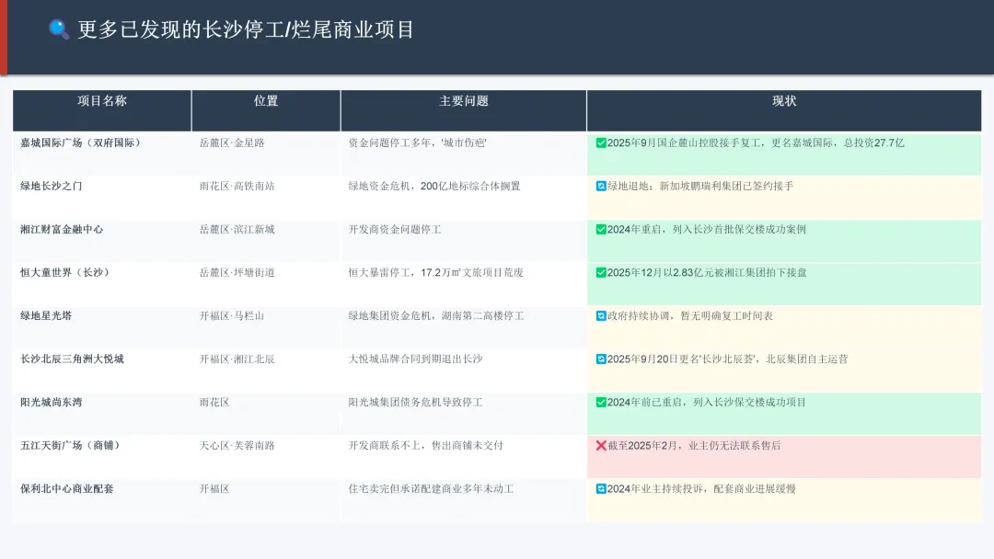
Task: Click status text 2024年重启，列入长沙首批保交楼成功案例
Action: pos(707,229)
